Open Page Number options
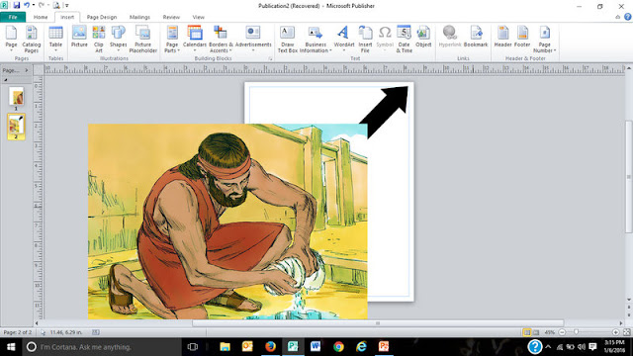This screenshot has height=356, width=633. click(544, 39)
